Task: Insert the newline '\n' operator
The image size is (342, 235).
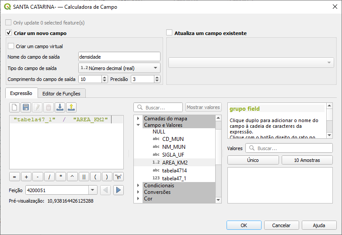Action: coord(118,177)
